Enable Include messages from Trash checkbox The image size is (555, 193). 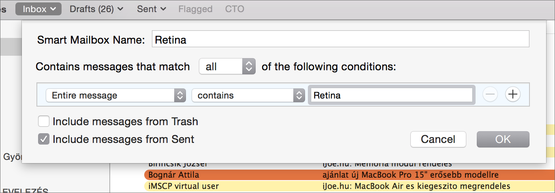click(x=44, y=121)
